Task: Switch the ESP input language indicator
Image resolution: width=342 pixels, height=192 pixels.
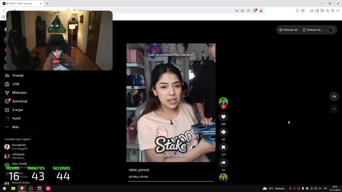Action: (x=325, y=189)
